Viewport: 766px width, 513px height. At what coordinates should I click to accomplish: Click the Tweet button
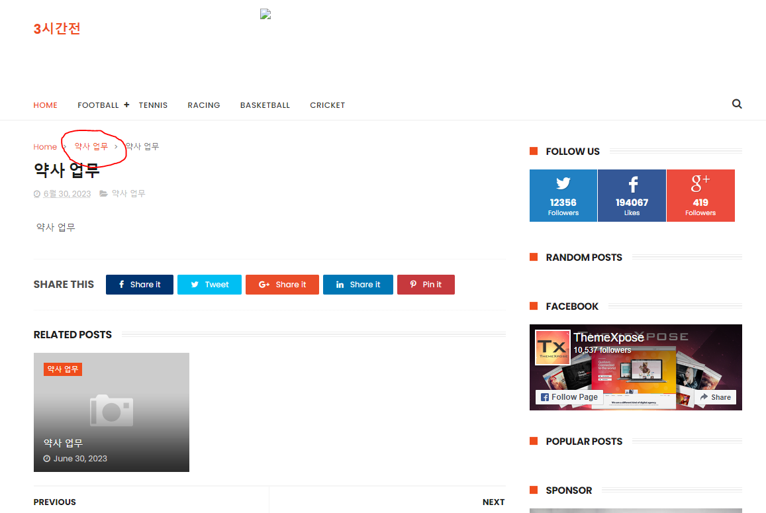click(x=209, y=285)
